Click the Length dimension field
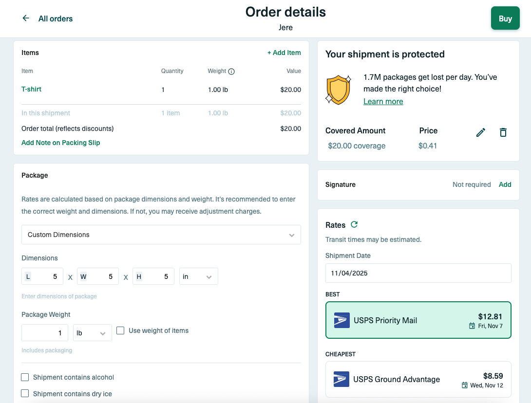 [x=42, y=276]
